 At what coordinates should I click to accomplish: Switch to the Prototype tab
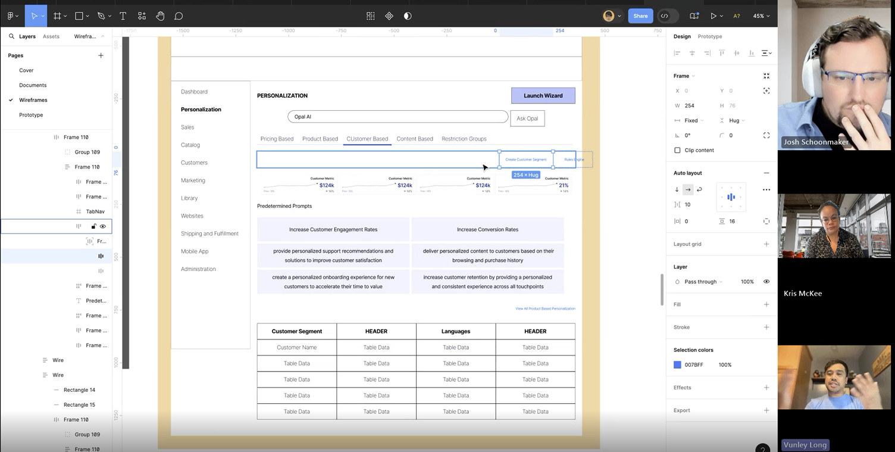(x=709, y=36)
